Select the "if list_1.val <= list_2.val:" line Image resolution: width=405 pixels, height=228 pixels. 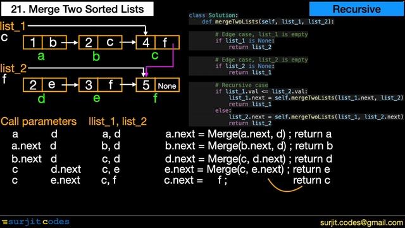pyautogui.click(x=261, y=91)
